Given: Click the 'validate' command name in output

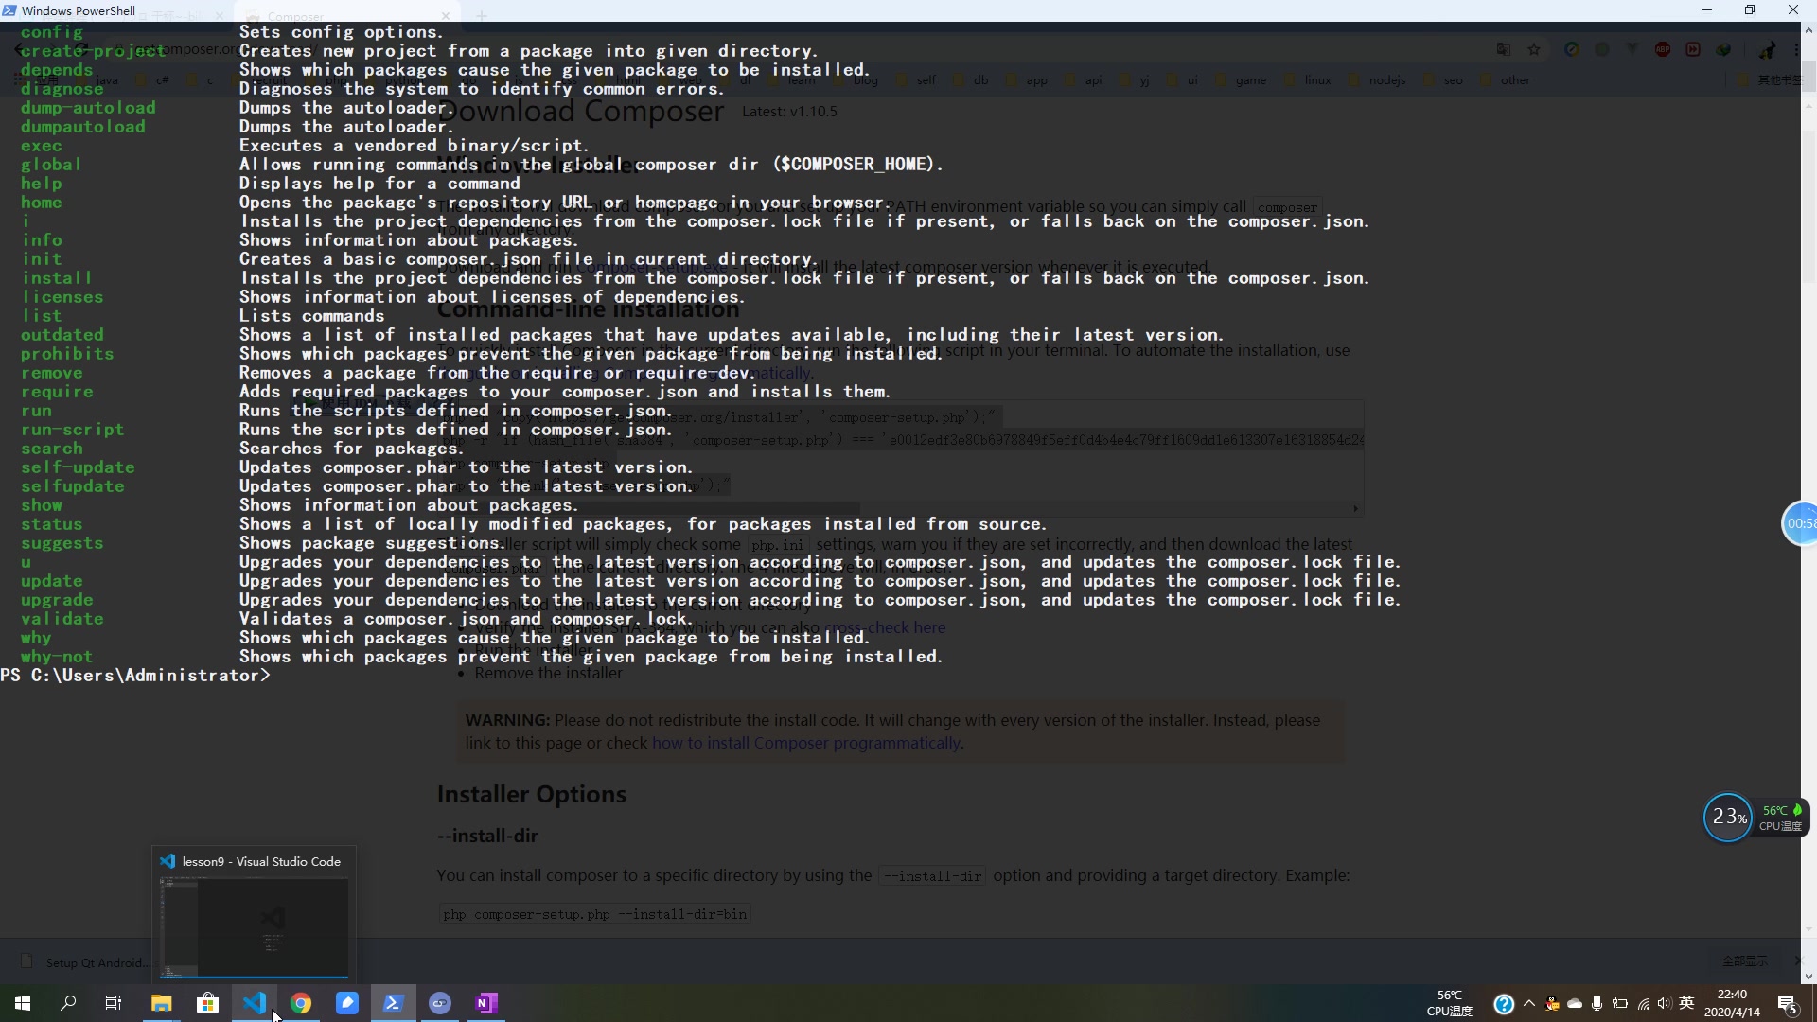Looking at the screenshot, I should click(62, 619).
